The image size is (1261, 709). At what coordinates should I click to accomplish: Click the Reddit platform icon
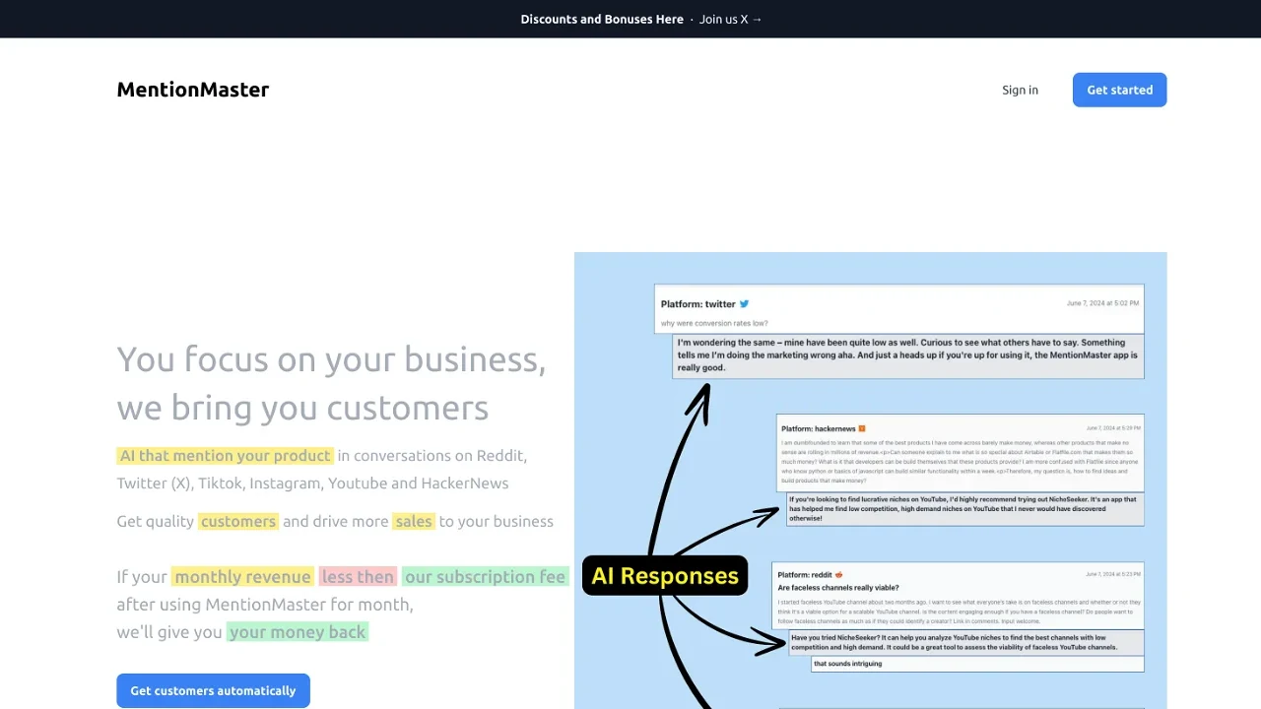[x=838, y=574]
